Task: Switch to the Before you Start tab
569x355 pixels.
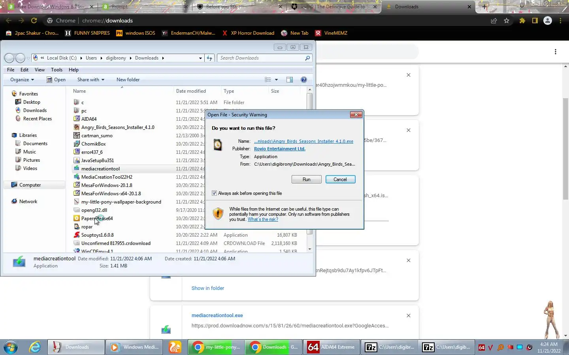Action: 239,7
